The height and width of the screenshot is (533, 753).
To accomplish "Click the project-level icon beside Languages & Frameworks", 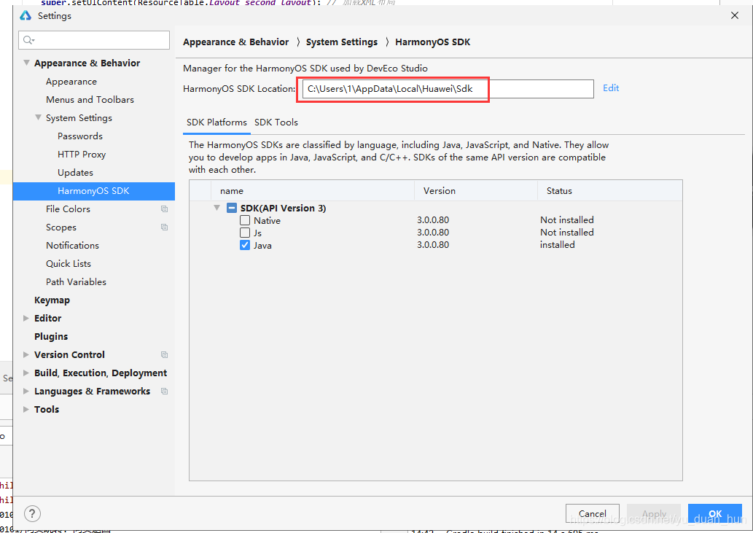I will [x=164, y=392].
